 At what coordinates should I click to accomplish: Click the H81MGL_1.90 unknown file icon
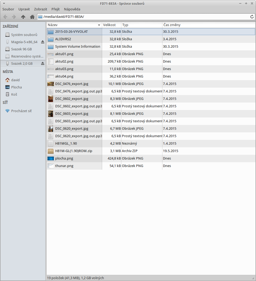click(51, 144)
